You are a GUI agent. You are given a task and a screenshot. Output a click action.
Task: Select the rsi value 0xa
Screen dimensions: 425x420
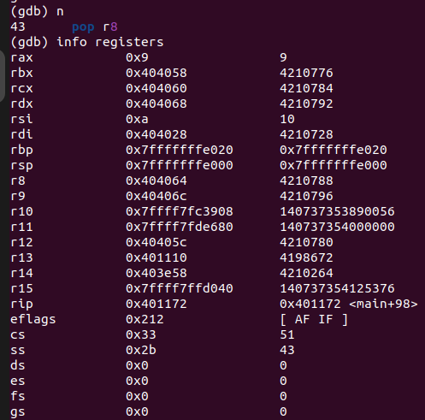tap(137, 119)
